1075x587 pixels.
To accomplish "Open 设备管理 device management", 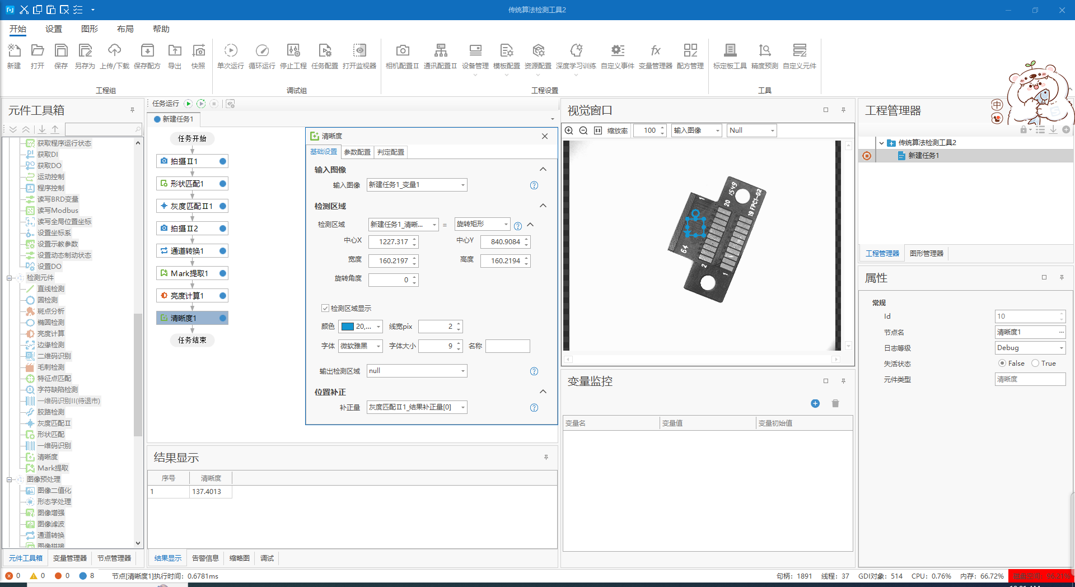I will click(x=475, y=51).
